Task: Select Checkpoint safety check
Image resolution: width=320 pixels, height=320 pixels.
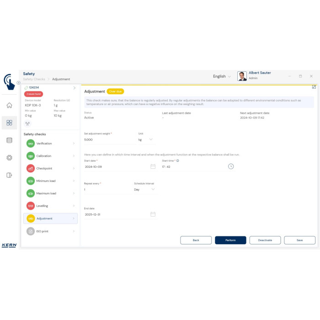Action: (x=50, y=168)
